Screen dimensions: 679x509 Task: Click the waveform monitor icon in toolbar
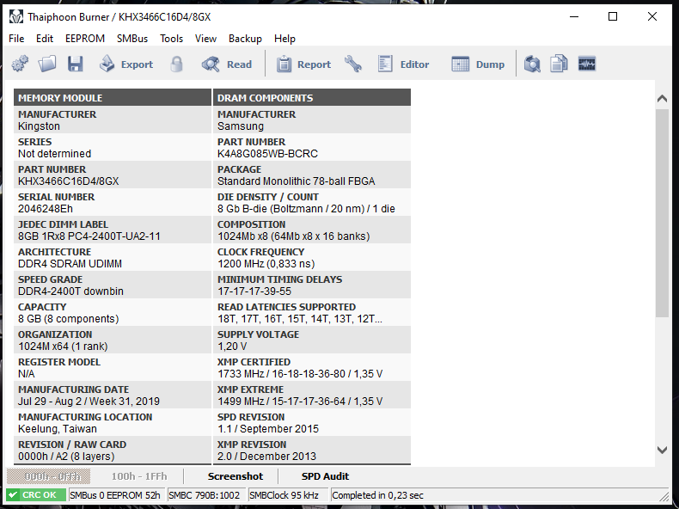[587, 64]
